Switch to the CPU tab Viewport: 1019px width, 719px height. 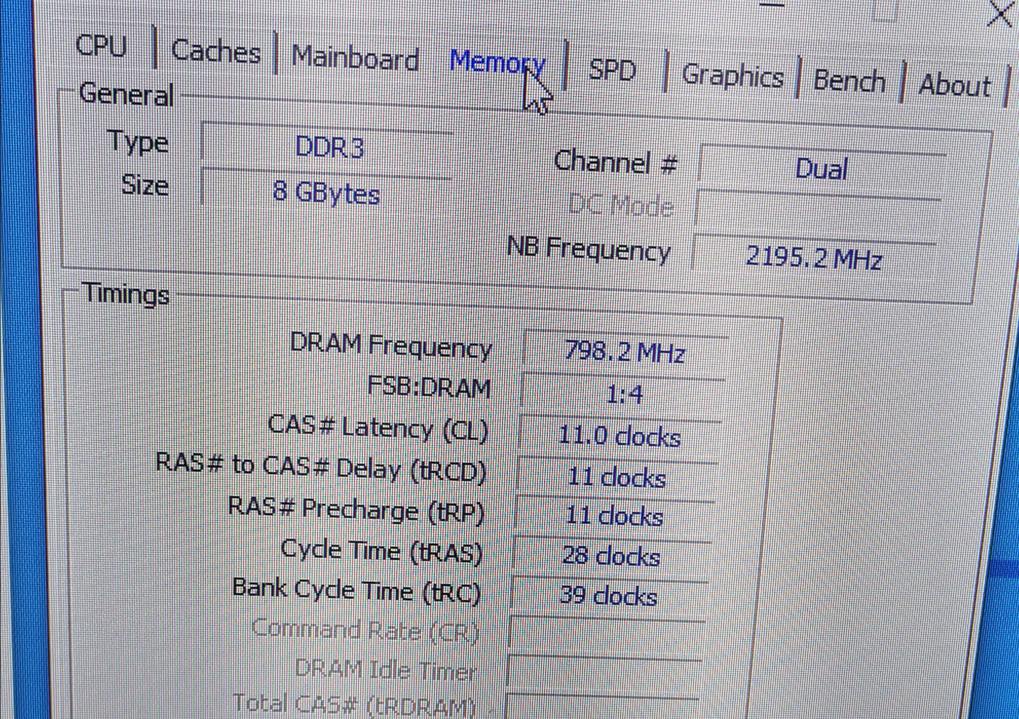point(101,47)
